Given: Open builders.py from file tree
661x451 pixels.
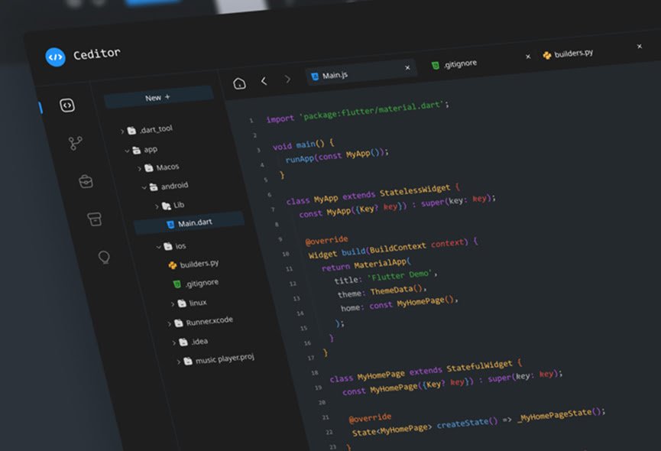Looking at the screenshot, I should [199, 264].
